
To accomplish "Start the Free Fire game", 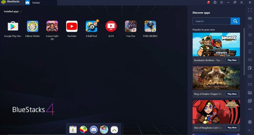I will tap(130, 26).
